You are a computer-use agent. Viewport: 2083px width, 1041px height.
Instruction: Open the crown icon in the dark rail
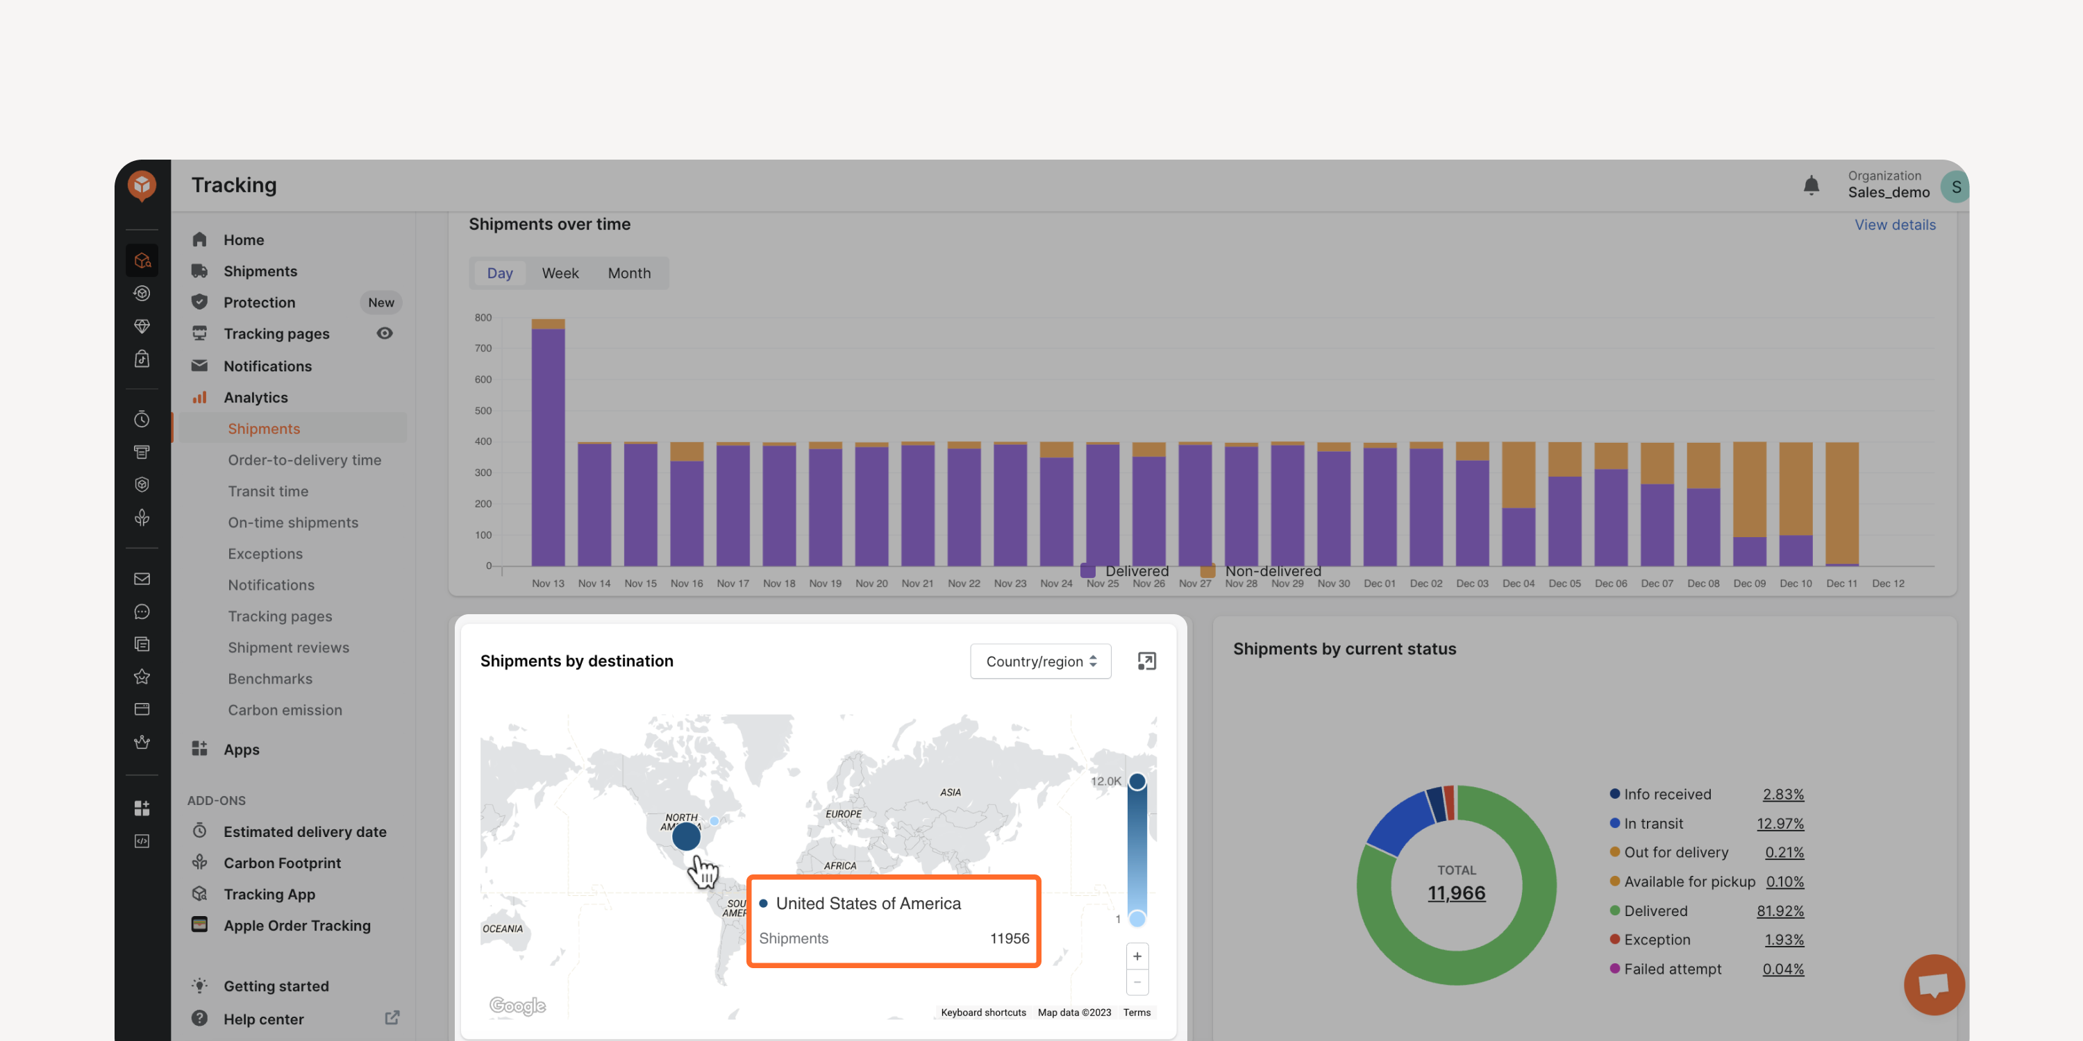pyautogui.click(x=142, y=742)
